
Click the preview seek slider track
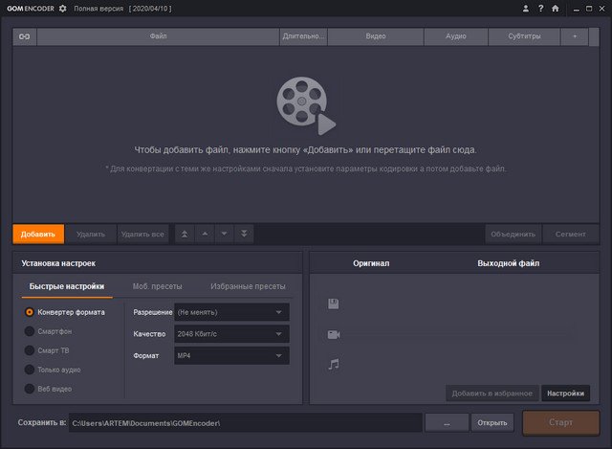459,334
